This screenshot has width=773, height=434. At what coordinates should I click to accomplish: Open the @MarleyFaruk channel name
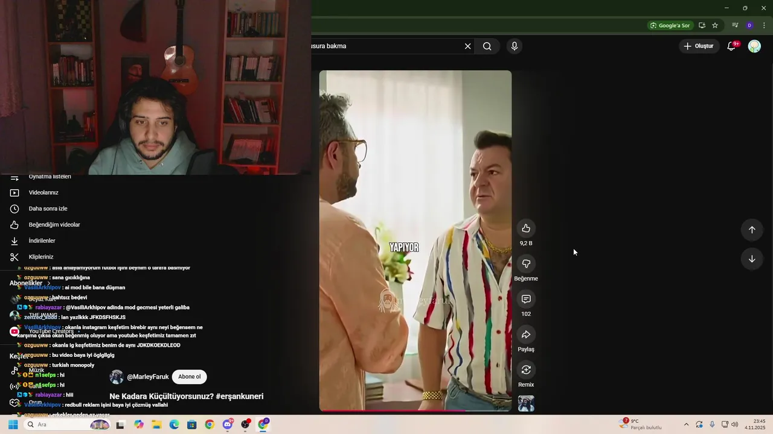coord(148,377)
